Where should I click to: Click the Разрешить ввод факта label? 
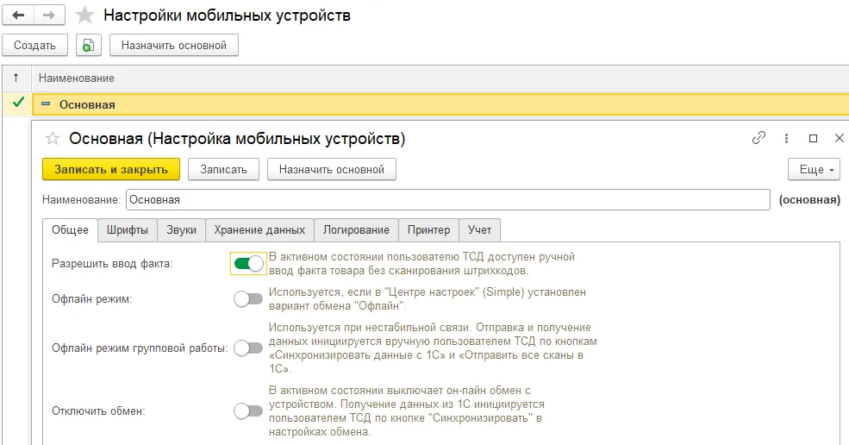(x=112, y=264)
